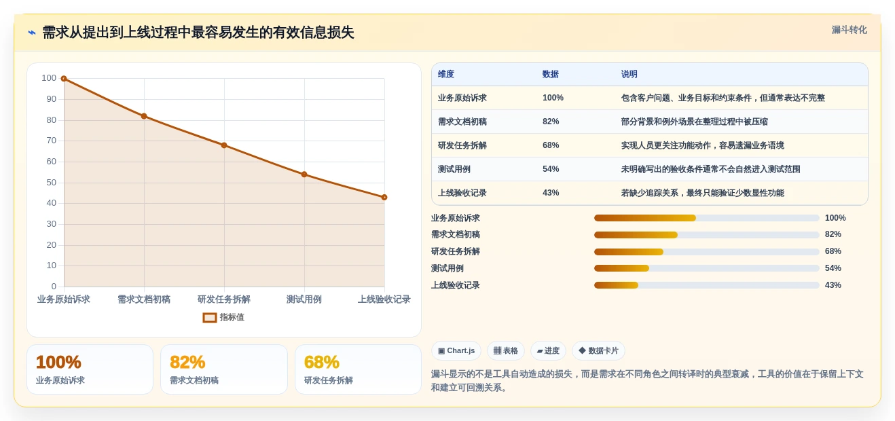Click the 进度 chip
The height and width of the screenshot is (421, 895).
point(548,351)
